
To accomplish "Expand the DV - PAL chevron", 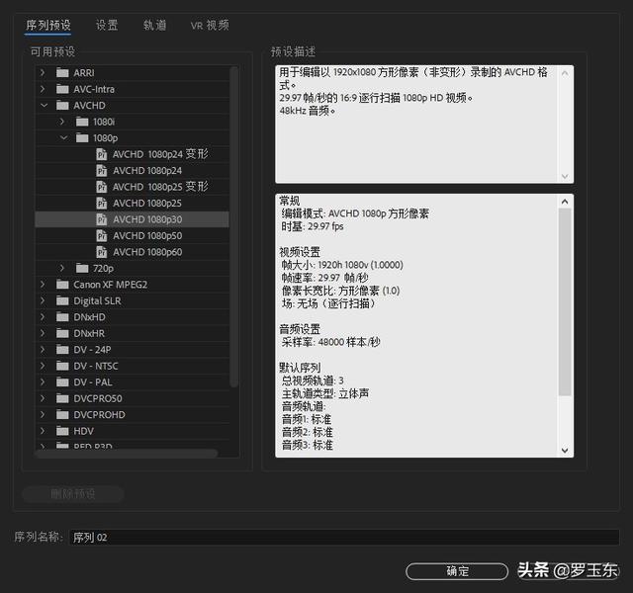I will point(43,381).
